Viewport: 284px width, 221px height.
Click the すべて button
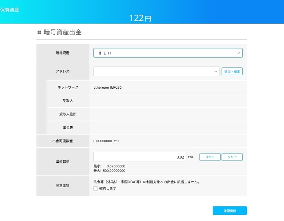210,157
